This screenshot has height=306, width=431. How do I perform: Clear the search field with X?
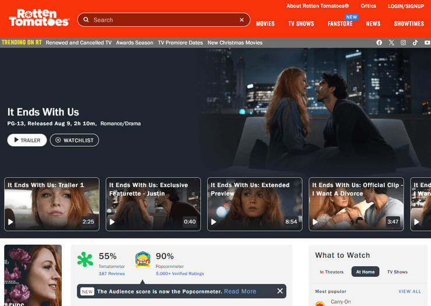coord(242,20)
